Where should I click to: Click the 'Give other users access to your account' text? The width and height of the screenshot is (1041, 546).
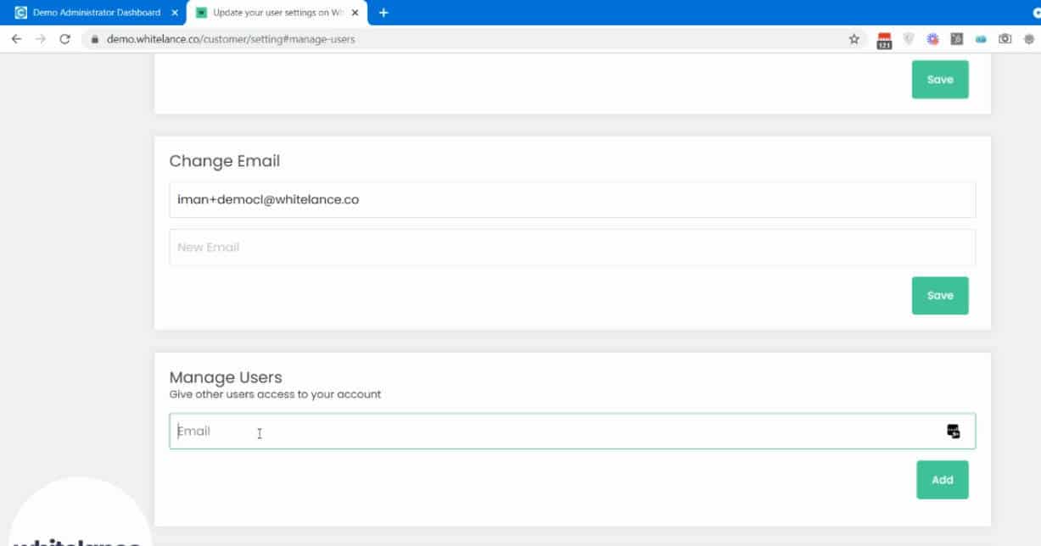click(x=276, y=394)
